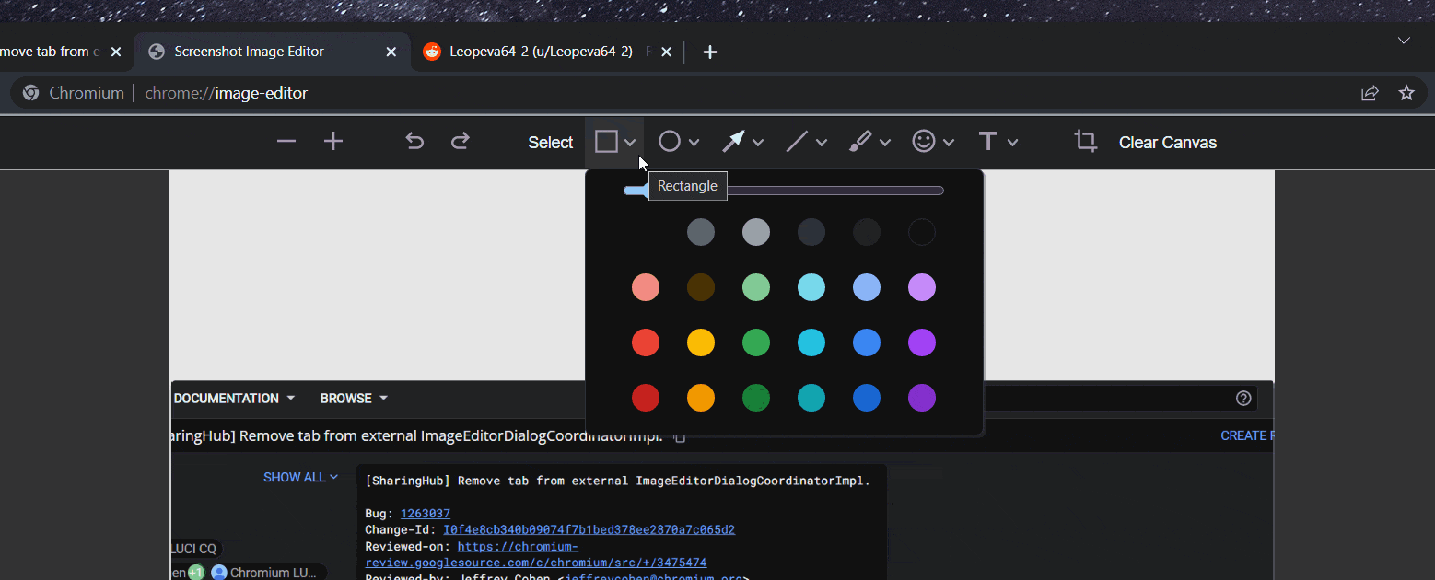Screen dimensions: 1435x580
Task: Click the Clear Canvas button
Action: click(x=1167, y=143)
